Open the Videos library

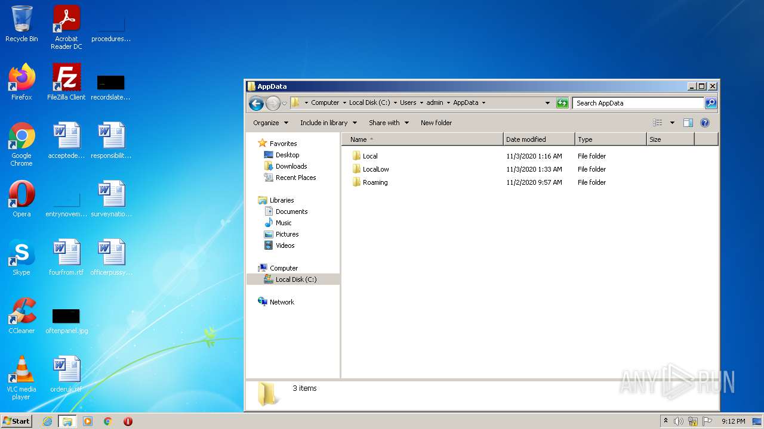click(279, 245)
